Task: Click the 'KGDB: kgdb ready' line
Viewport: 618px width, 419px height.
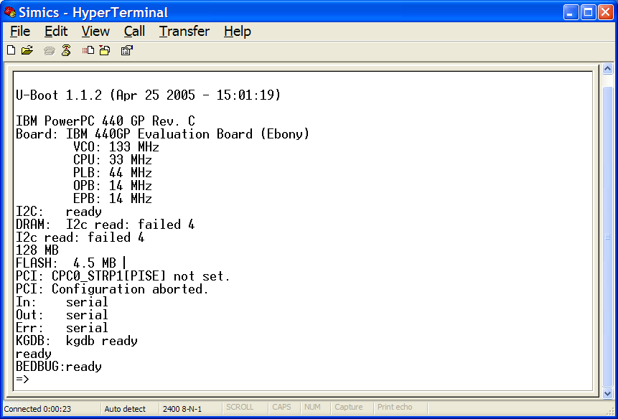Action: coord(77,341)
